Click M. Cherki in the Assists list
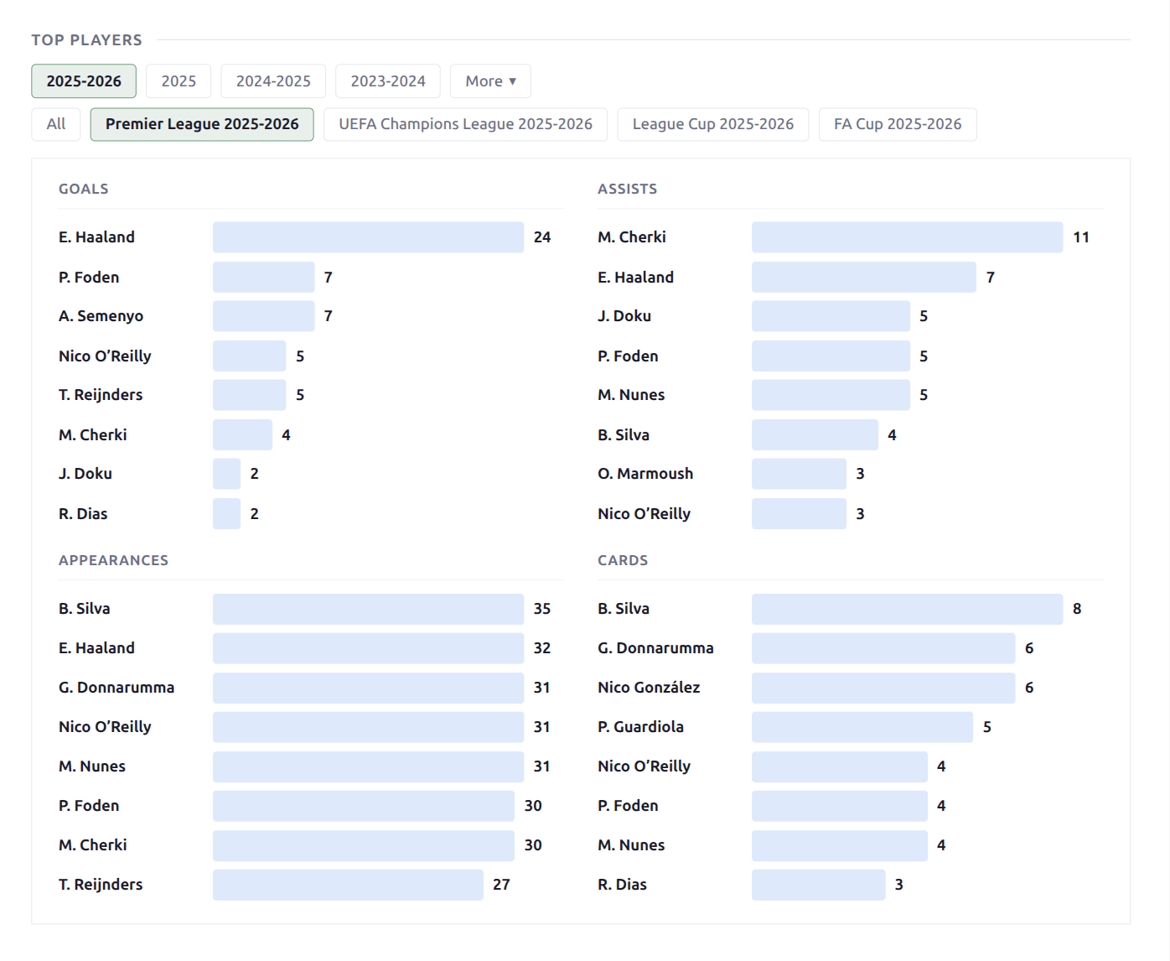This screenshot has width=1170, height=961. (x=632, y=237)
